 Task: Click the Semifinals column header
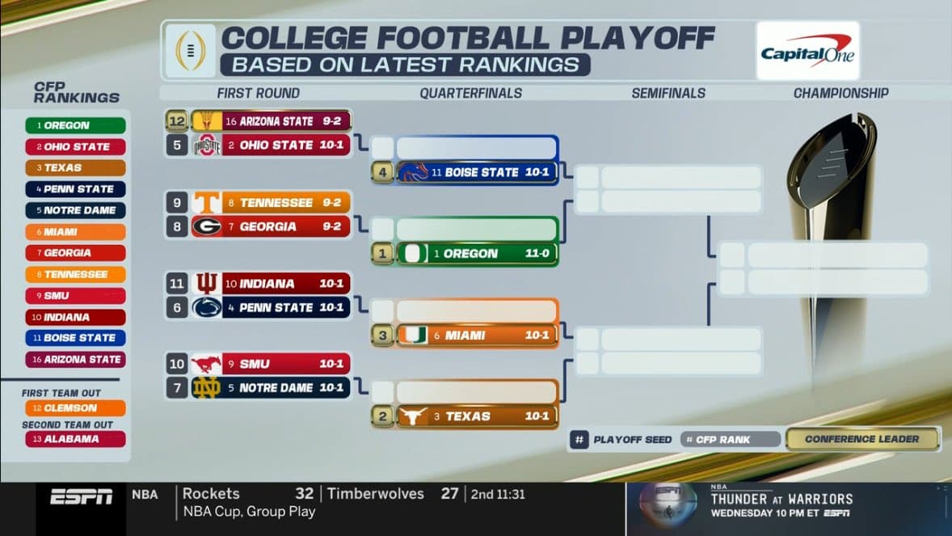tap(668, 93)
